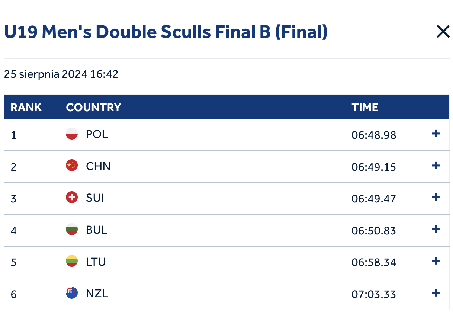Select the TIME column header
The width and height of the screenshot is (453, 314).
tap(365, 108)
